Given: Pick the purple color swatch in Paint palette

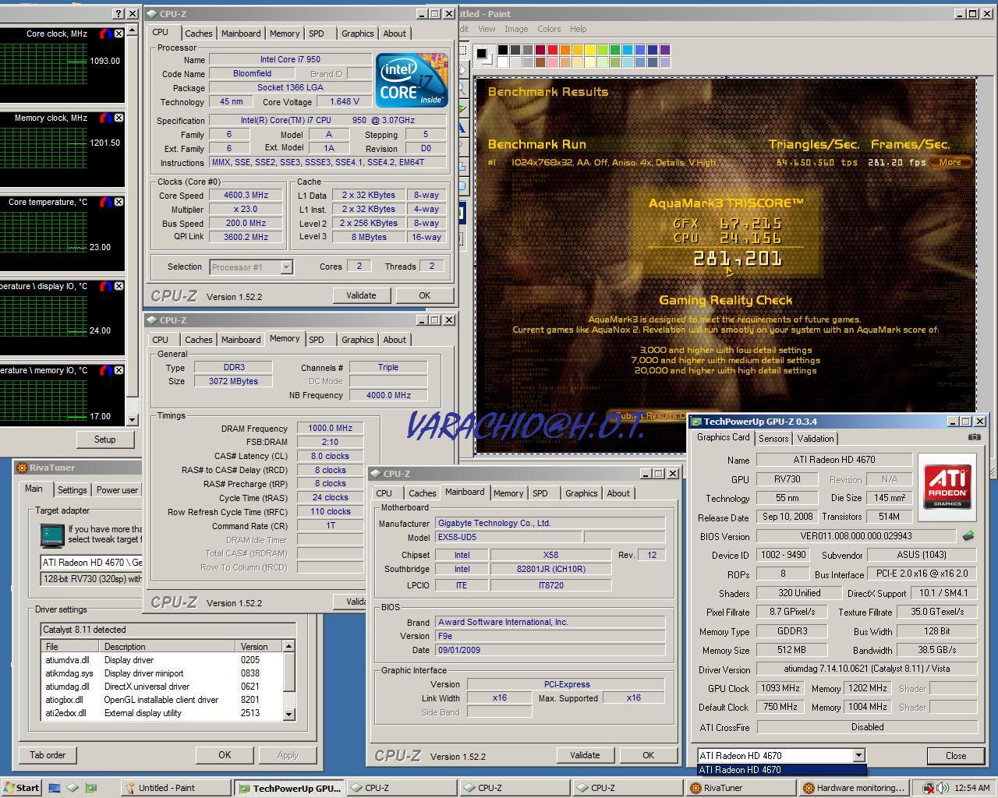Looking at the screenshot, I should (665, 50).
